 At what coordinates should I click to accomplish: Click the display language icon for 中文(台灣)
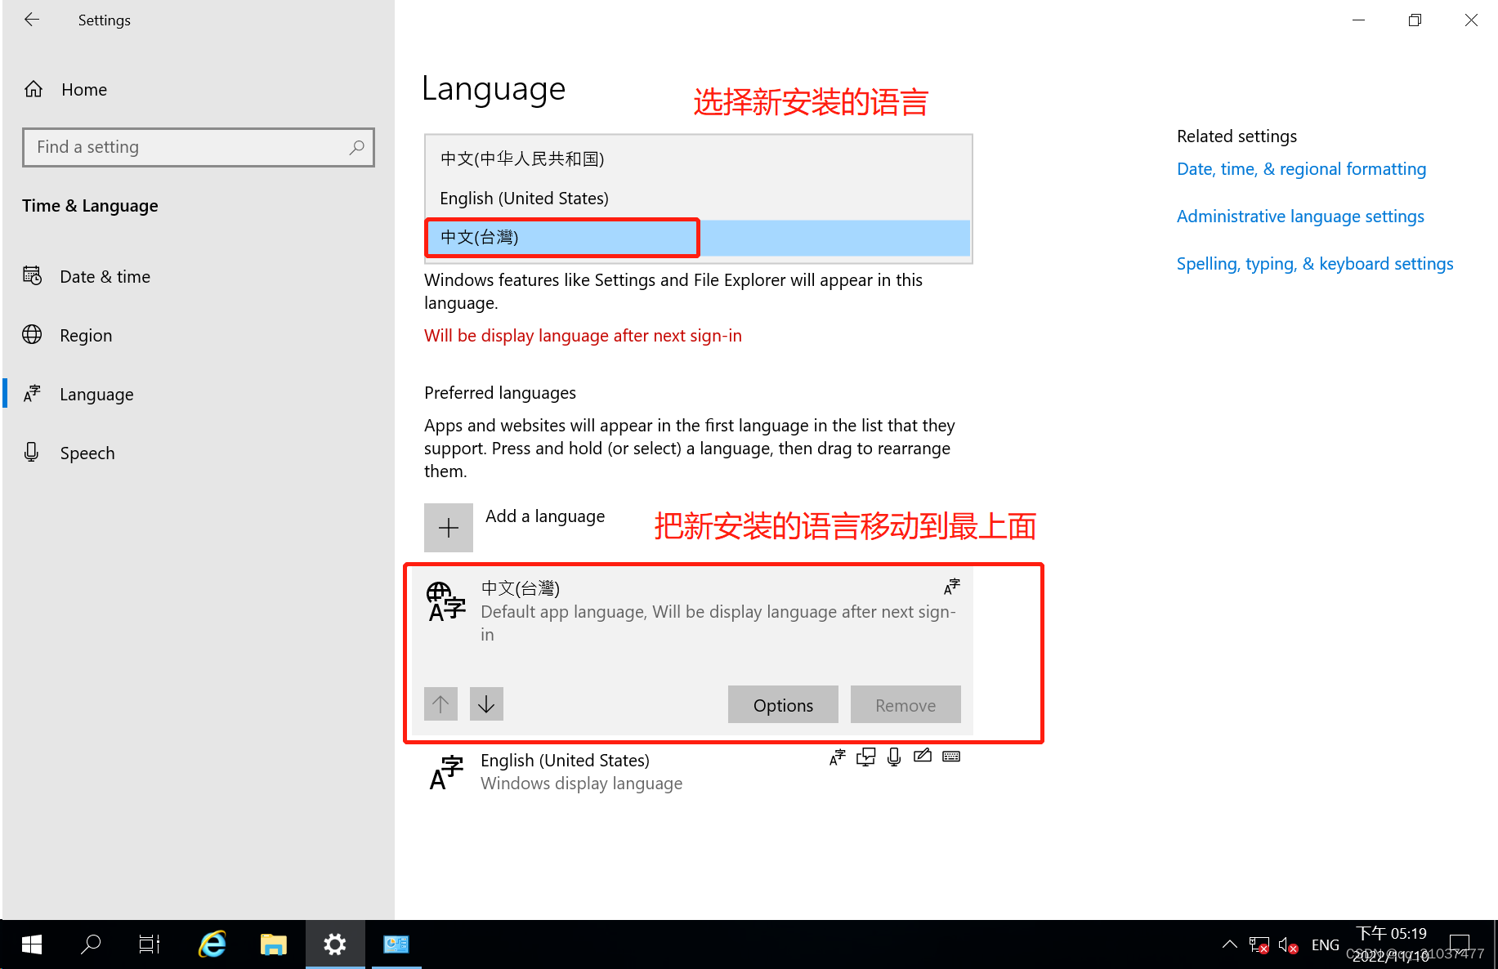pyautogui.click(x=952, y=587)
